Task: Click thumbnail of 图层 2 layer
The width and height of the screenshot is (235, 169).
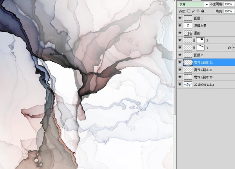Action: pos(188,55)
